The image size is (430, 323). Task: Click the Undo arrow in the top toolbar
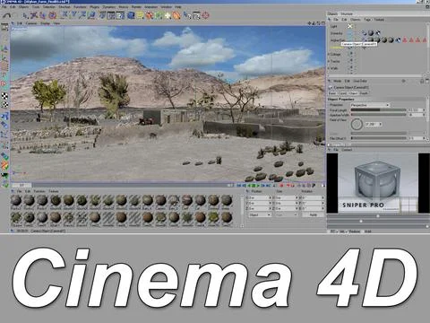7,15
